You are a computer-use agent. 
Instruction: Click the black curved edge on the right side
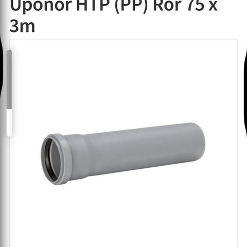click(x=245, y=96)
